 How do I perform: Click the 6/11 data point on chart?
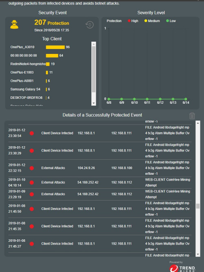click(x=147, y=99)
